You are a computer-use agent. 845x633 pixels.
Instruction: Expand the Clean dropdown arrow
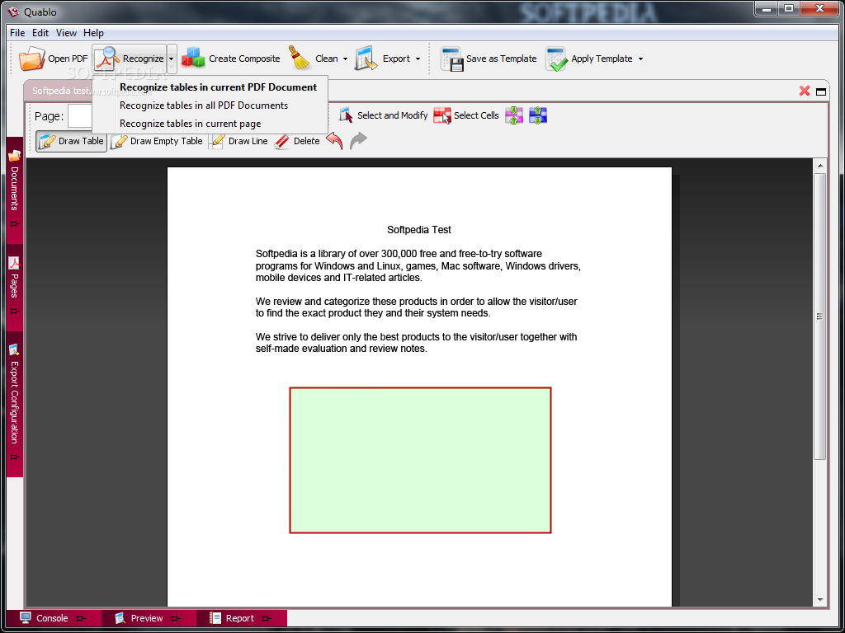(346, 59)
